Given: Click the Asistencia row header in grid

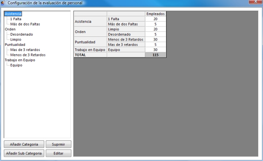Looking at the screenshot, I should pyautogui.click(x=90, y=22).
